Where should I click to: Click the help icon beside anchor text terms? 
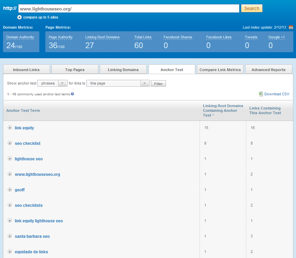pyautogui.click(x=72, y=94)
